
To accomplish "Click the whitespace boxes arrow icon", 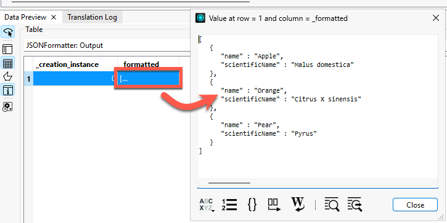I will coord(274,205).
